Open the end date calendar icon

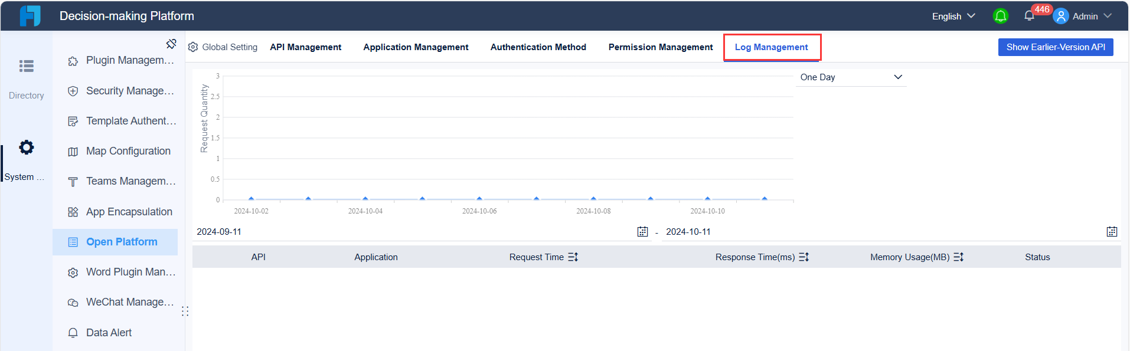click(x=1112, y=232)
